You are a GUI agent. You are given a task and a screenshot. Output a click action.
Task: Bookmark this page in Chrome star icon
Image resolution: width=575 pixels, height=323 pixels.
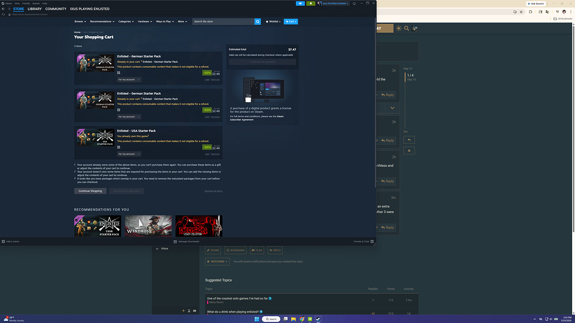point(521,11)
